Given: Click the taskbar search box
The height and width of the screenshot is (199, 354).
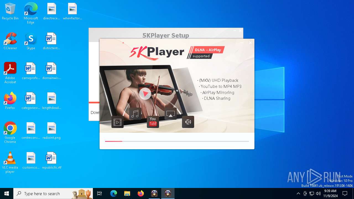Looking at the screenshot, I should click(53, 193).
